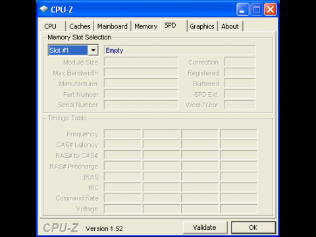
Task: Click the Memory Slot Selection group label
Action: (80, 38)
